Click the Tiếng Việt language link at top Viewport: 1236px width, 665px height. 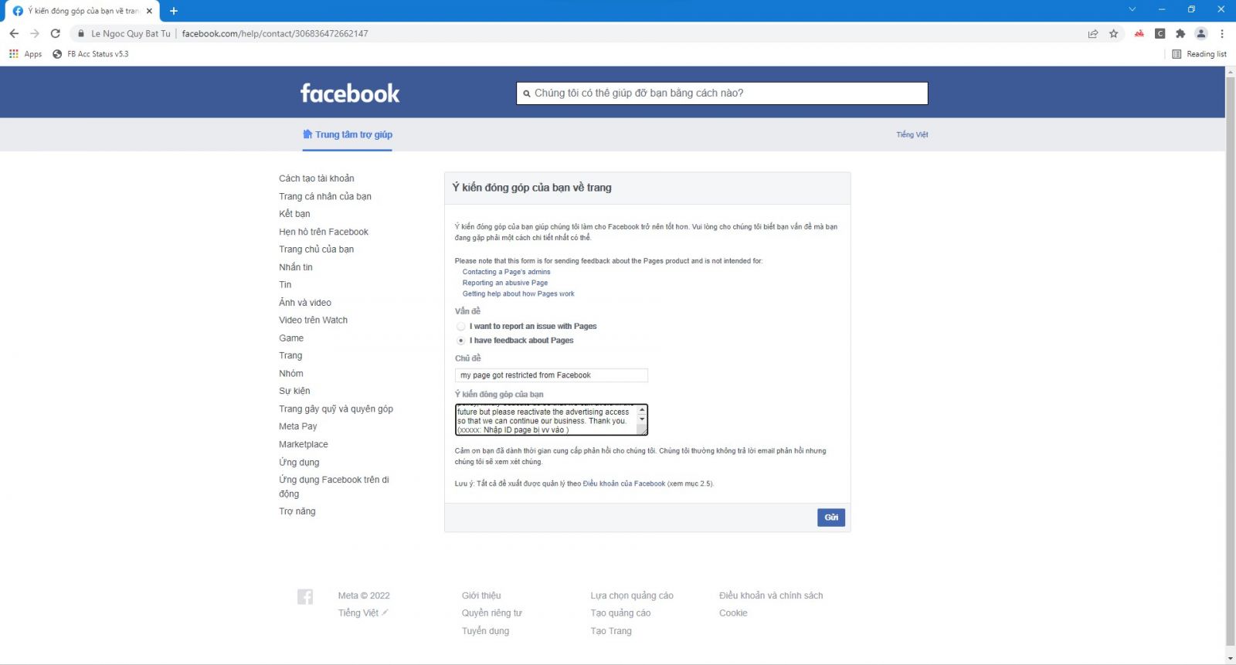[x=912, y=134]
